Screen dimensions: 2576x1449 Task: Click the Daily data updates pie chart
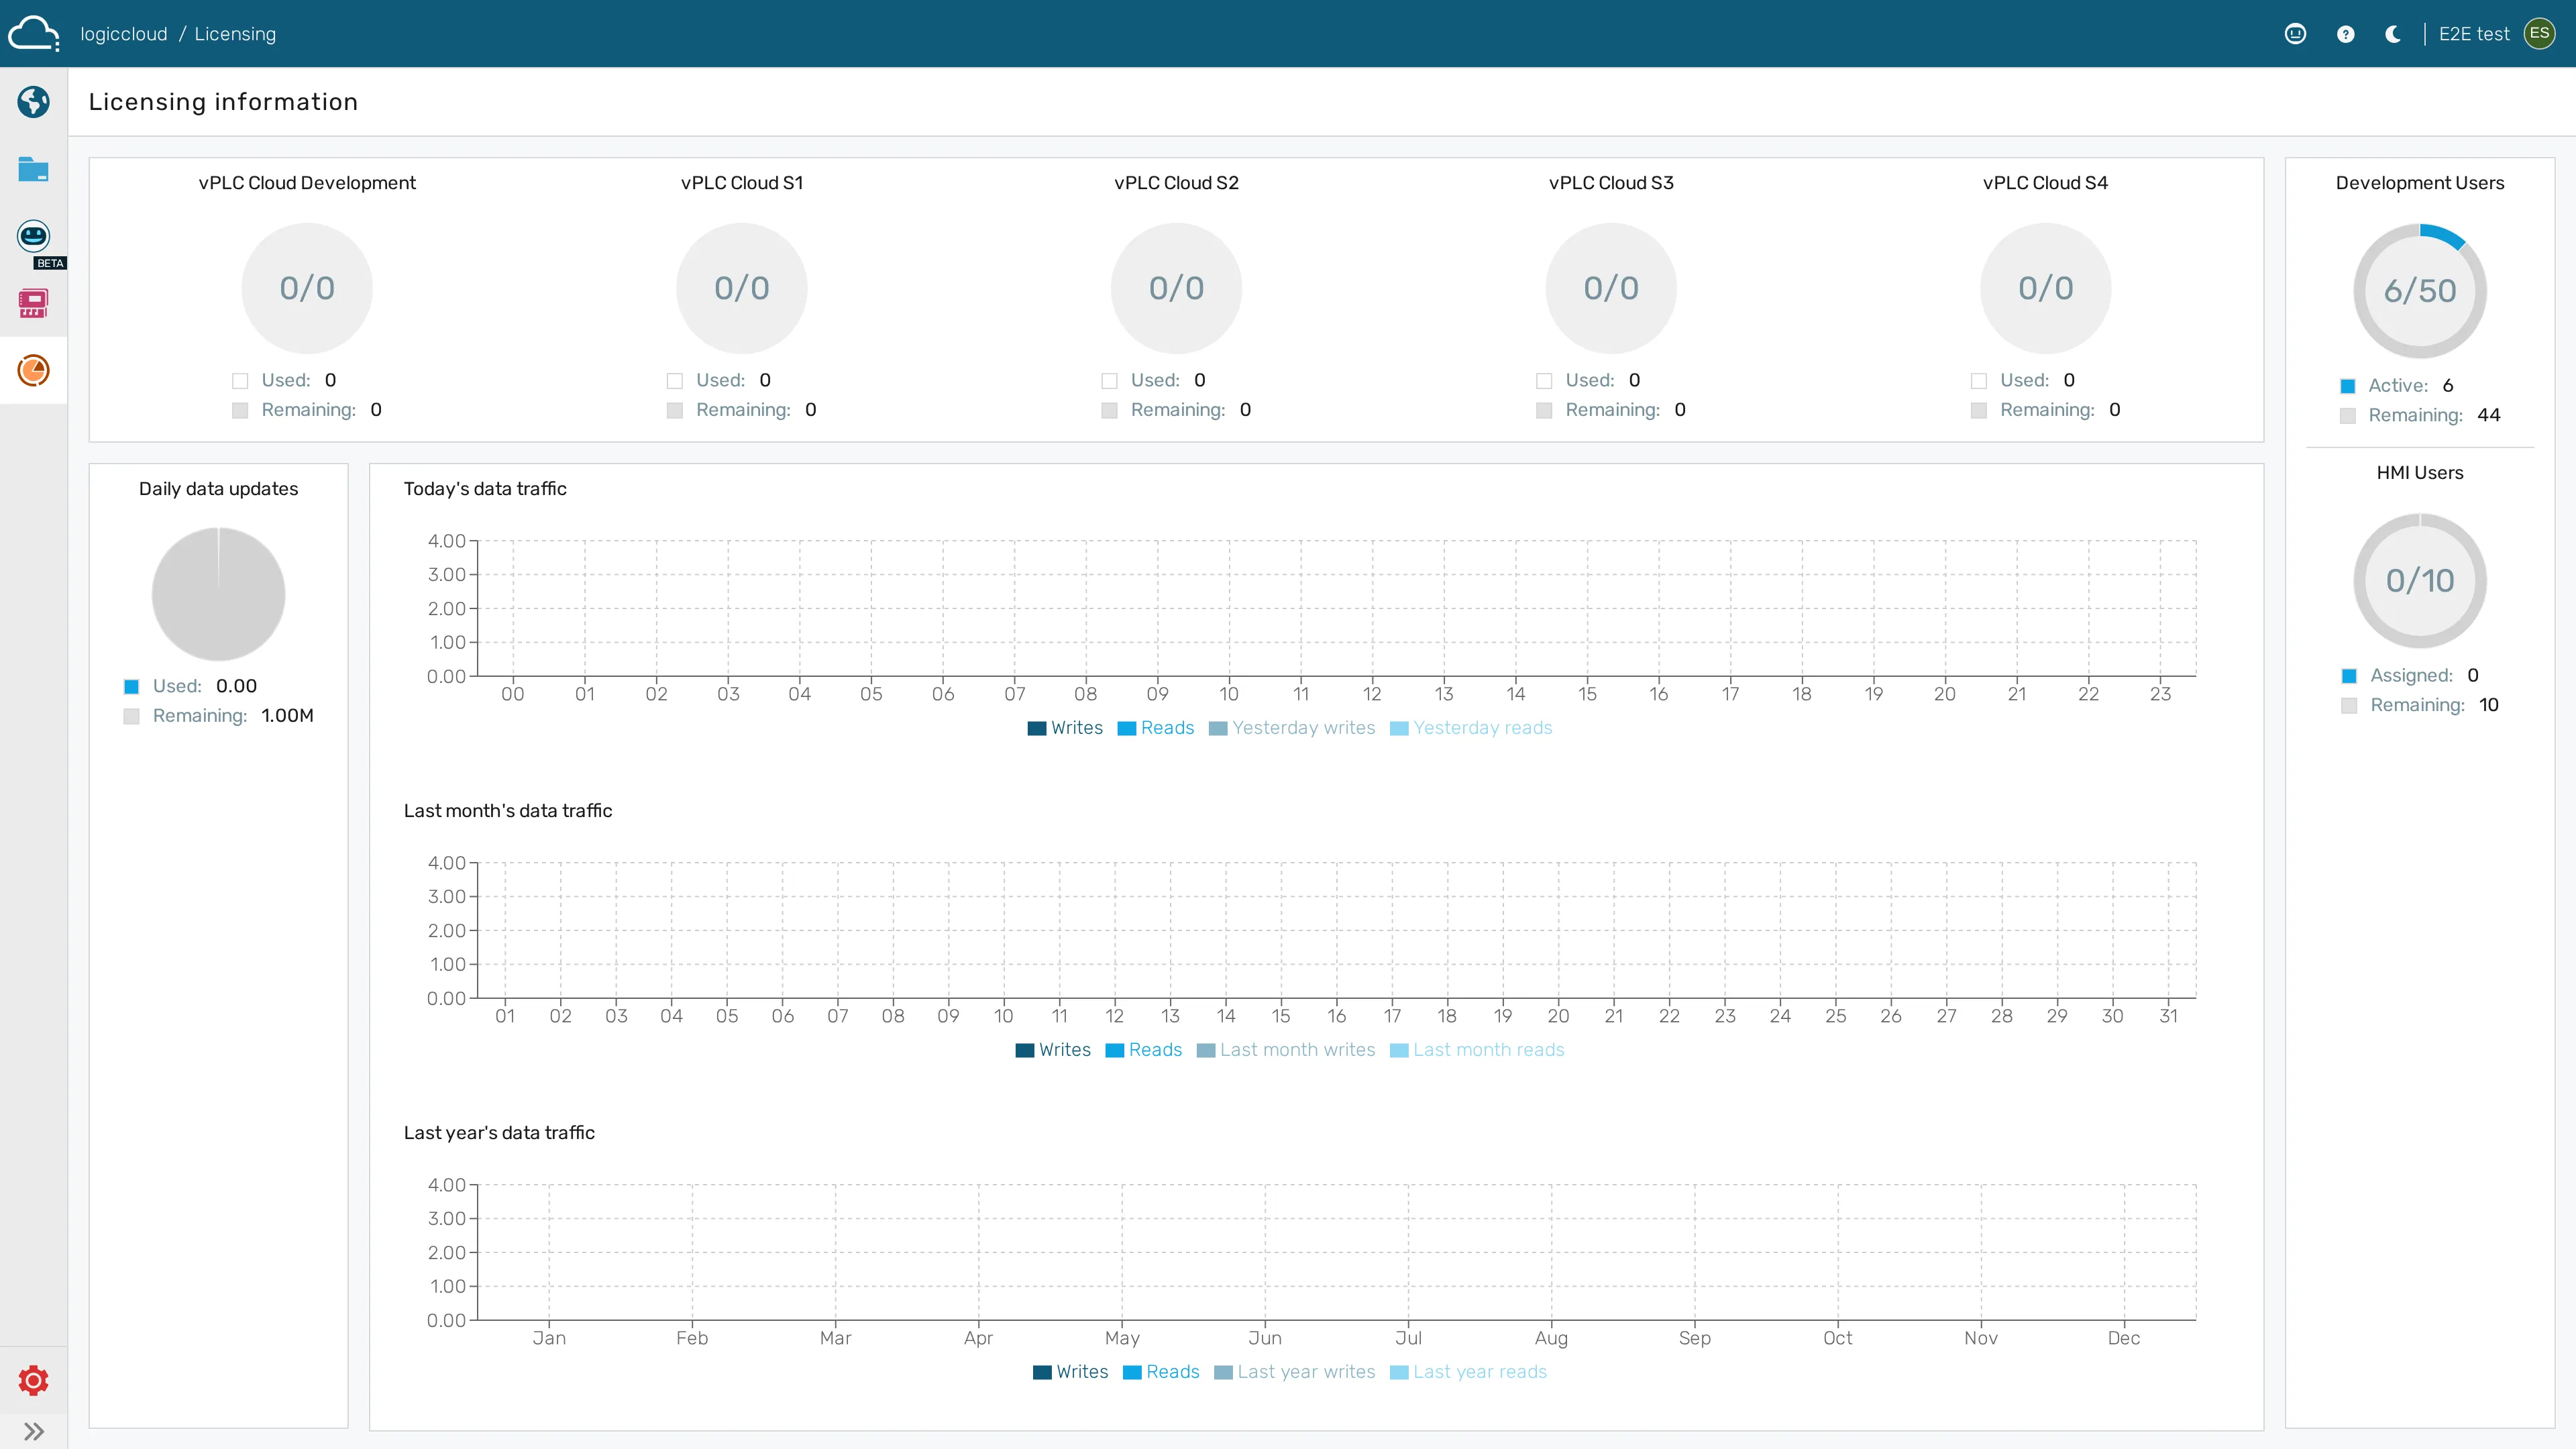click(218, 594)
